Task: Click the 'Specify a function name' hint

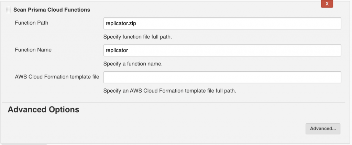Action: [x=133, y=64]
